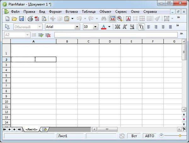Save document floppy icon
The image size is (189, 143).
[x=21, y=19]
